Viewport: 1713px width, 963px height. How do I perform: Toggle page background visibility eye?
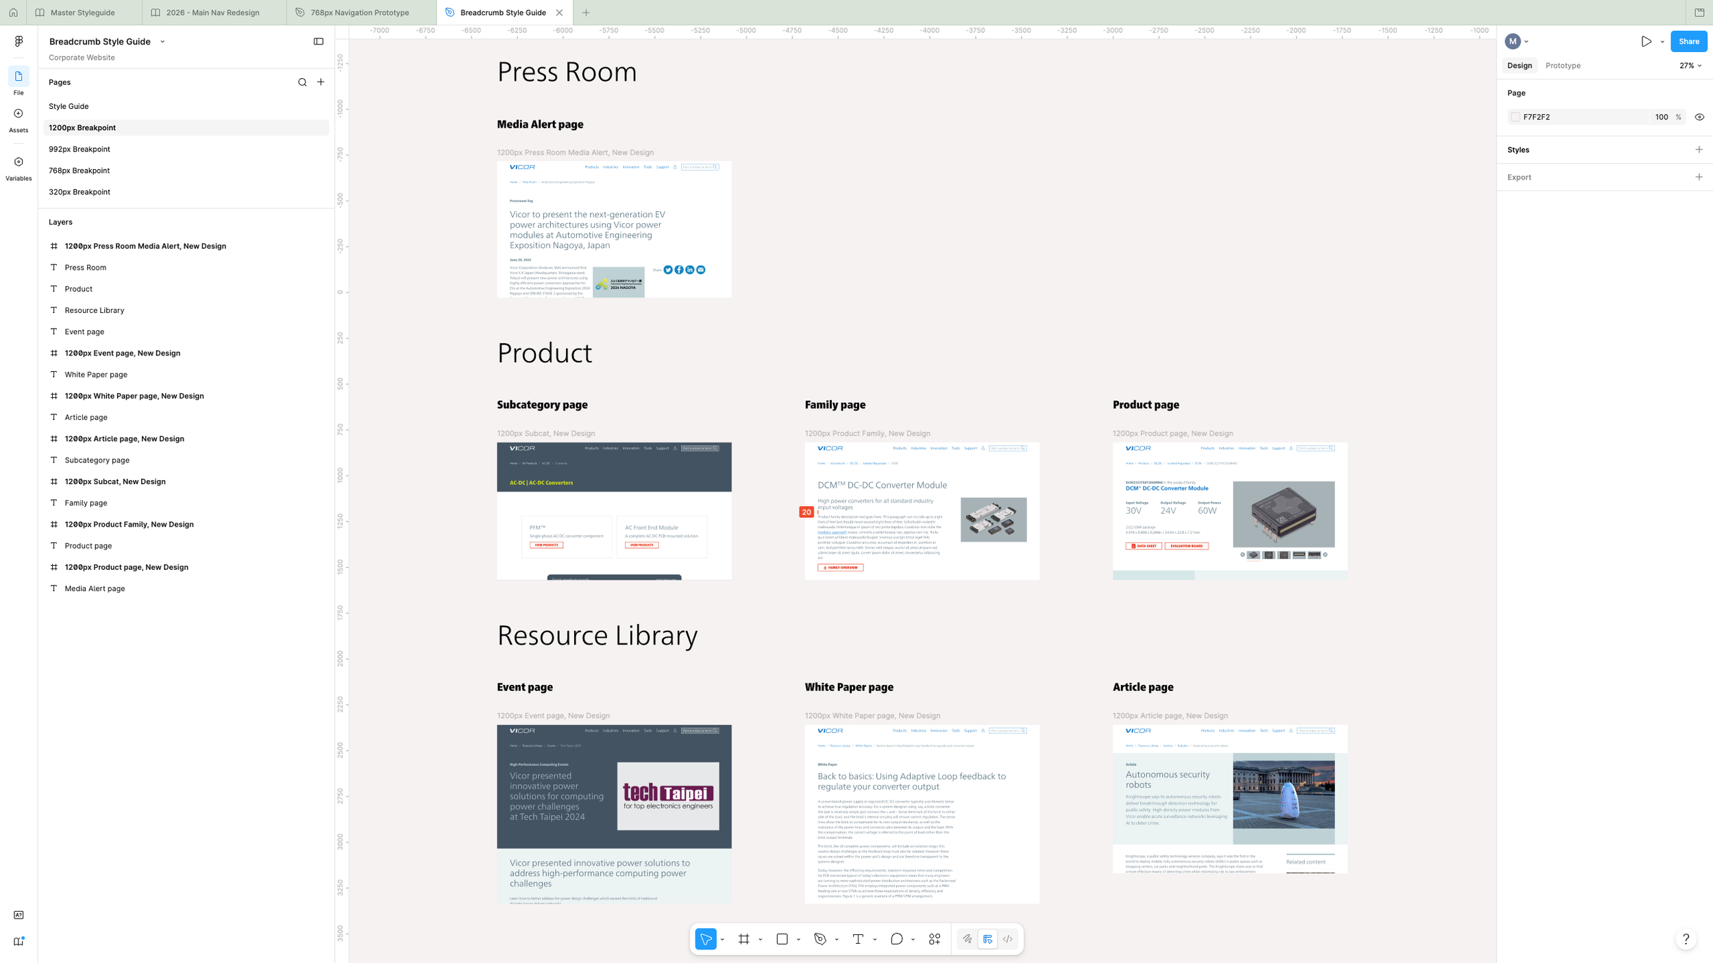pyautogui.click(x=1699, y=117)
